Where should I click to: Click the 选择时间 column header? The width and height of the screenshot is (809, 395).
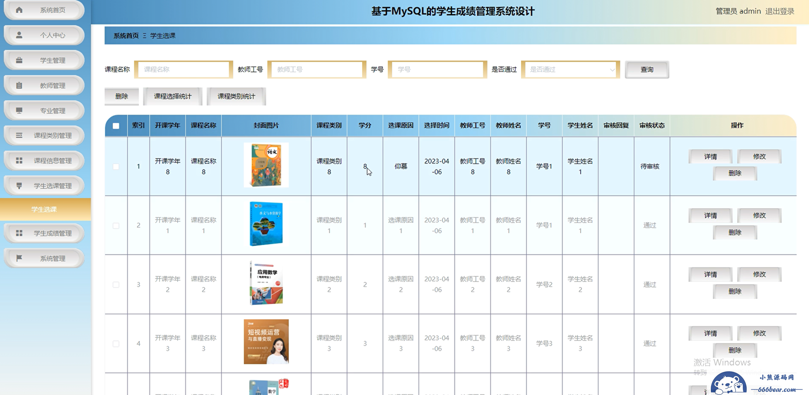tap(437, 125)
